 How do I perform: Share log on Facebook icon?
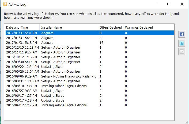click(182, 34)
